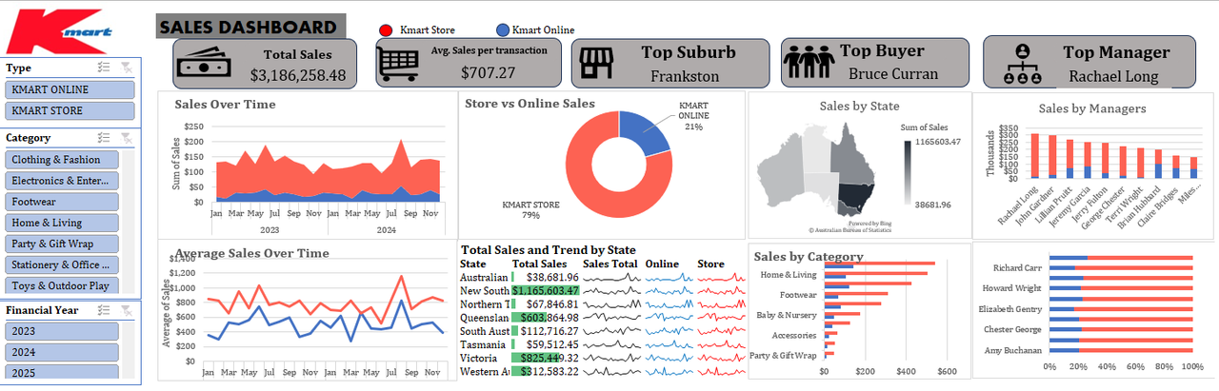Click the Sum of Sales map gradient legend
1219x391 pixels.
(909, 172)
